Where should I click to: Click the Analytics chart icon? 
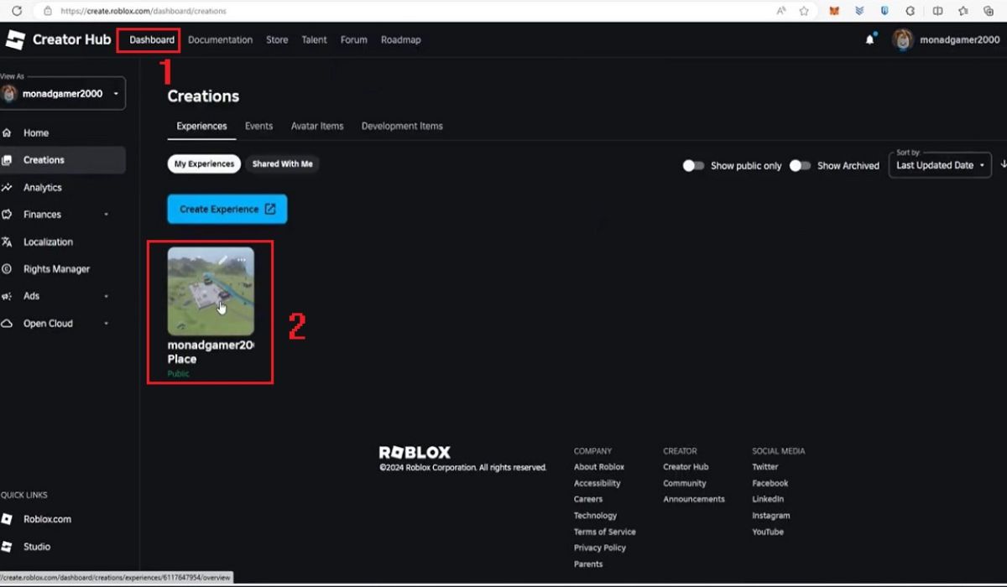(7, 188)
